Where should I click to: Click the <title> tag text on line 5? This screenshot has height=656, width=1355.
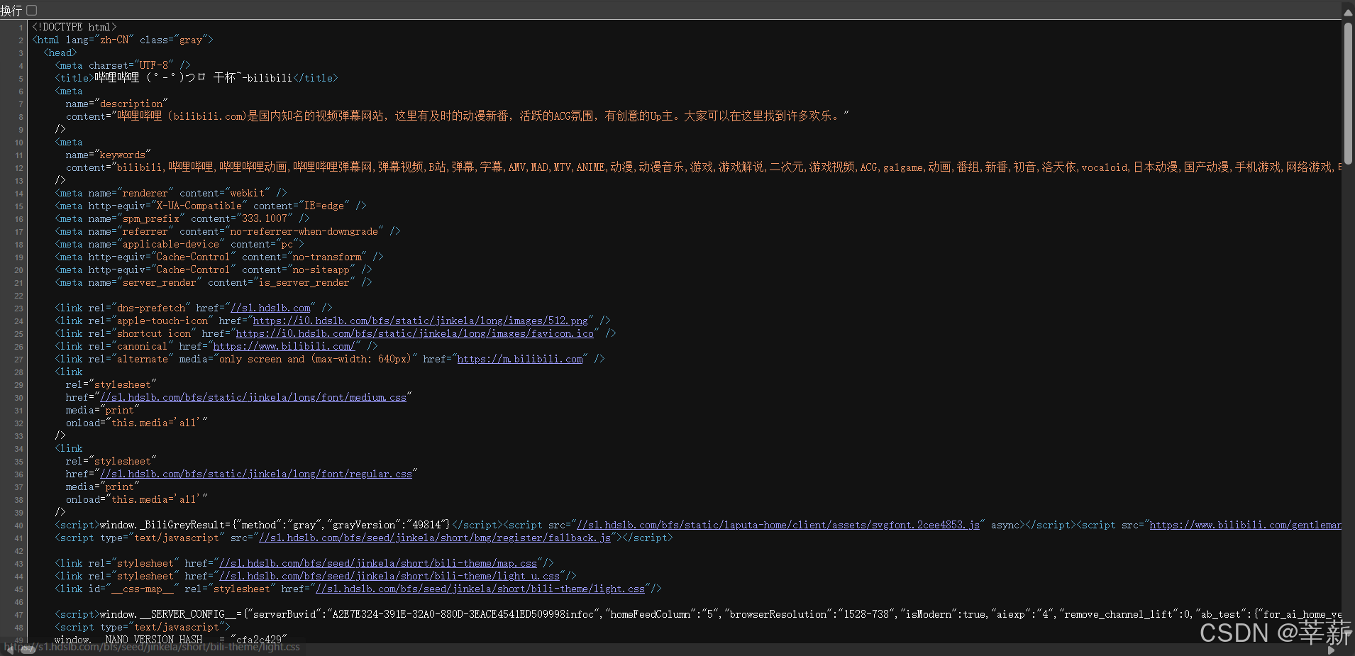click(74, 78)
